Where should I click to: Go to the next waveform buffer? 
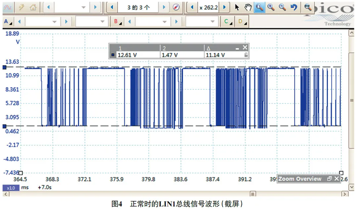[x=164, y=8]
